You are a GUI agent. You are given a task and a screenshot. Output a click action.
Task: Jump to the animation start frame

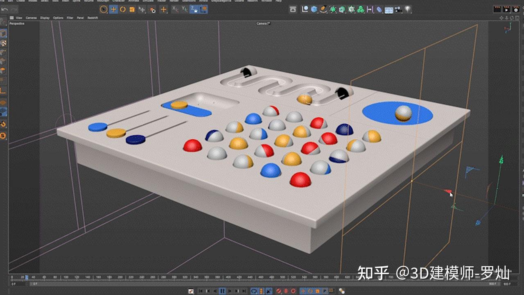point(201,291)
